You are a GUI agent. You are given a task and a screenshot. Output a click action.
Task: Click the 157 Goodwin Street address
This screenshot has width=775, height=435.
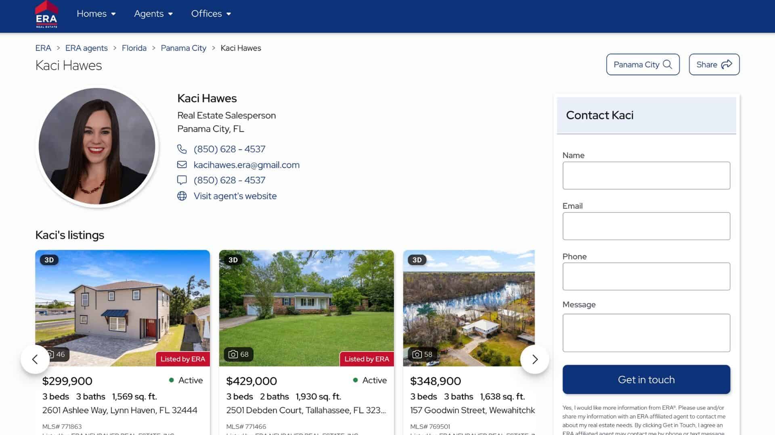pos(472,410)
